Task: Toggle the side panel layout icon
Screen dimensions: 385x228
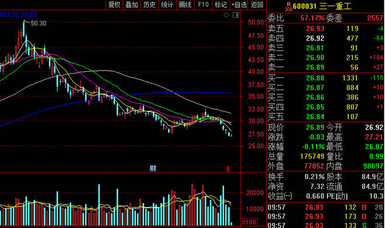Action: (236, 15)
